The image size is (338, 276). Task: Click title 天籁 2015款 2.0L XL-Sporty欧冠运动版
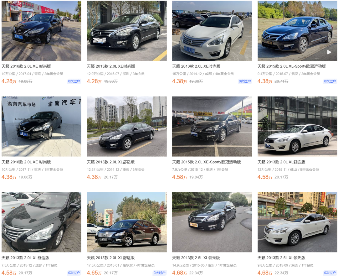pos(291,66)
